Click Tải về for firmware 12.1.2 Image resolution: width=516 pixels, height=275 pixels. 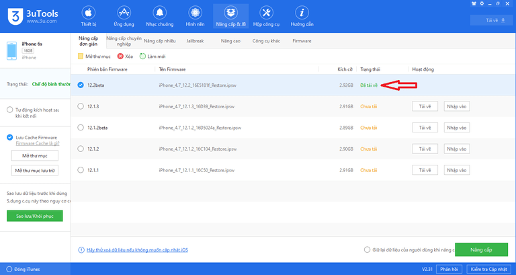coord(425,149)
